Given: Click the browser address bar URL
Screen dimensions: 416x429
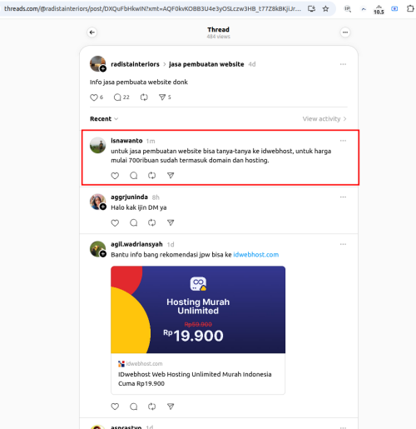Looking at the screenshot, I should click(152, 8).
